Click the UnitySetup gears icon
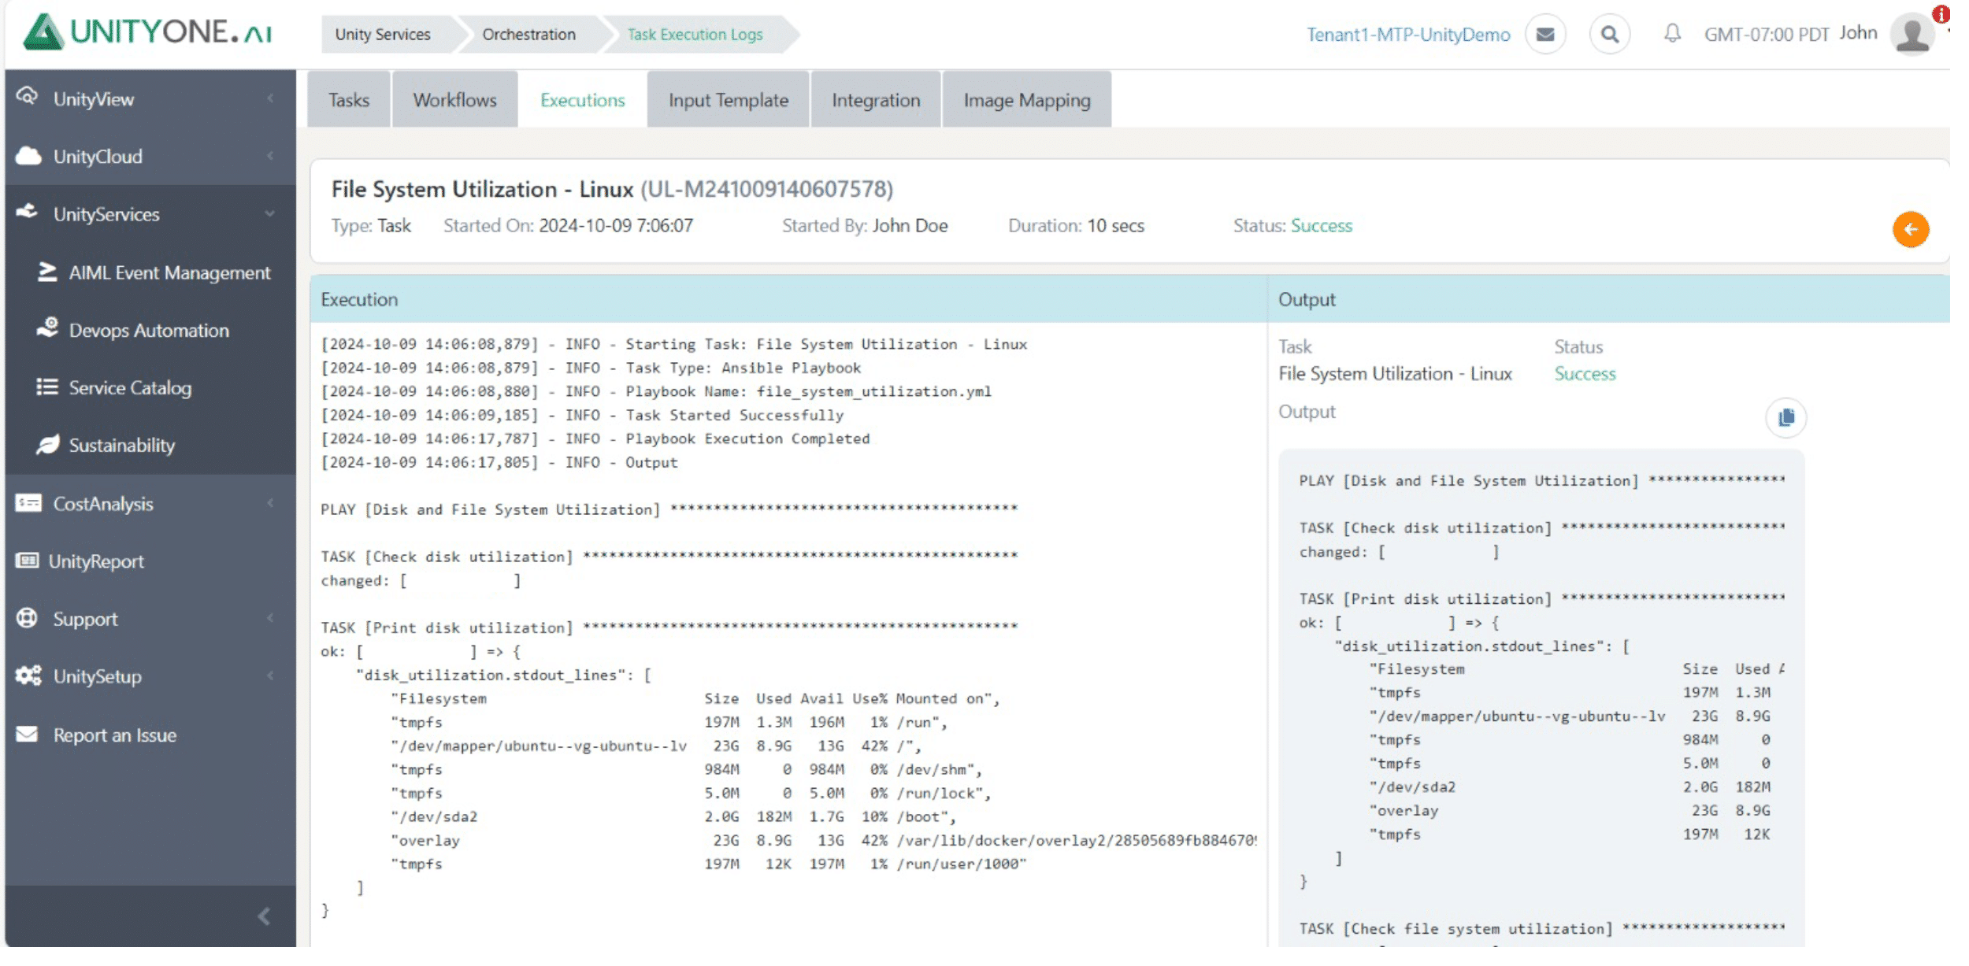1969x966 pixels. click(x=29, y=675)
